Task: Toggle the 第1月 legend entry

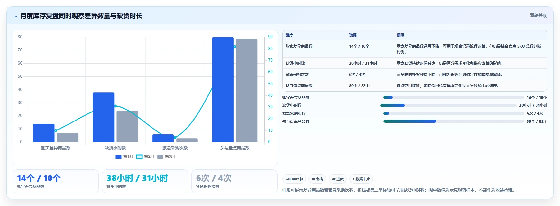Action: (124, 157)
